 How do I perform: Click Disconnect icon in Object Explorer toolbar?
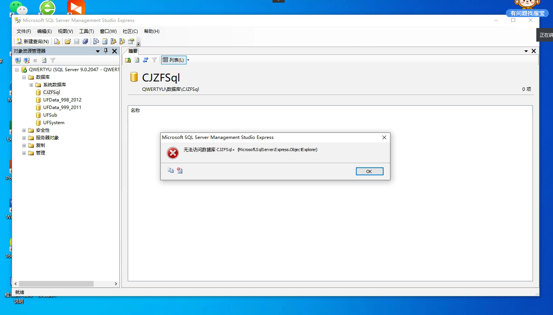pyautogui.click(x=27, y=60)
